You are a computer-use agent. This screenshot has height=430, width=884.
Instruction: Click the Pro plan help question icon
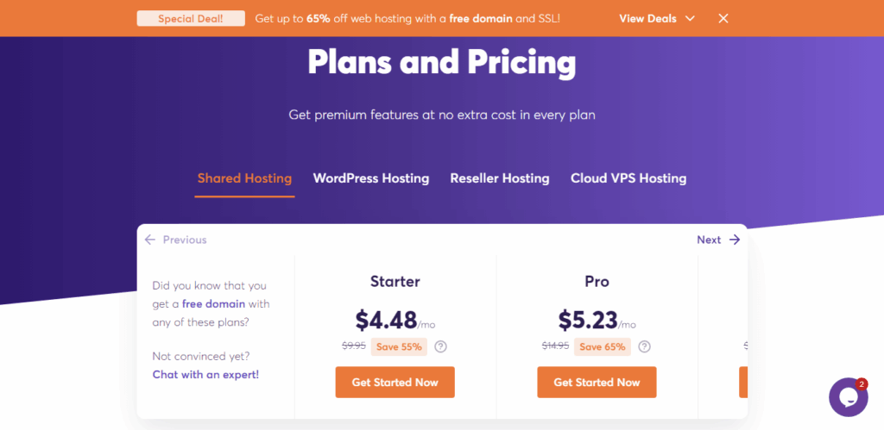pyautogui.click(x=644, y=346)
